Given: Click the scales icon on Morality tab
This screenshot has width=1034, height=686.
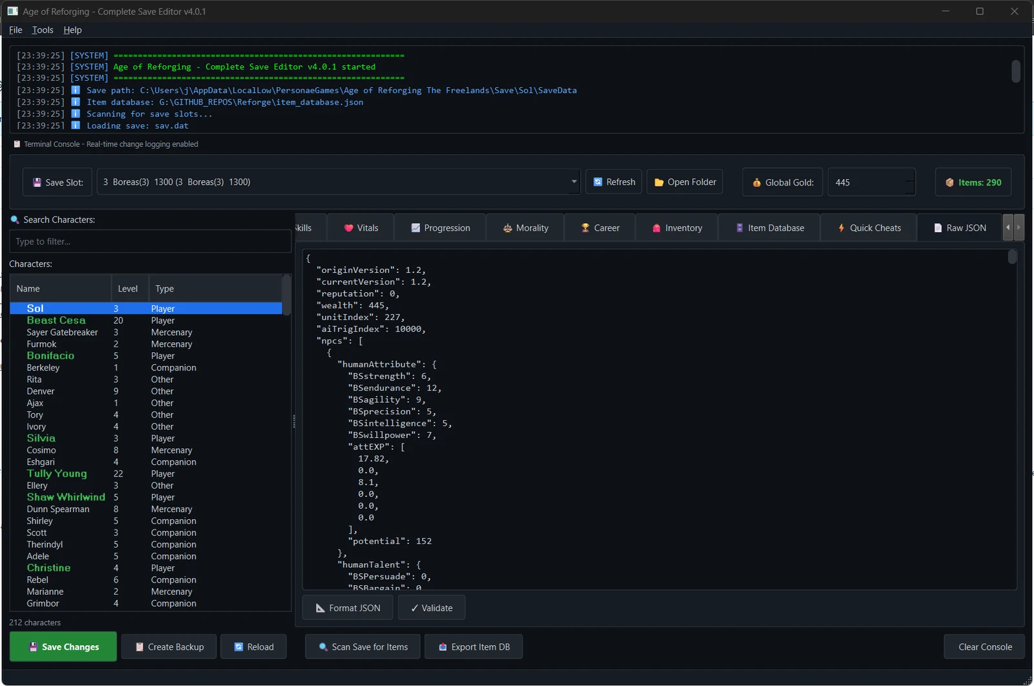Looking at the screenshot, I should [508, 228].
